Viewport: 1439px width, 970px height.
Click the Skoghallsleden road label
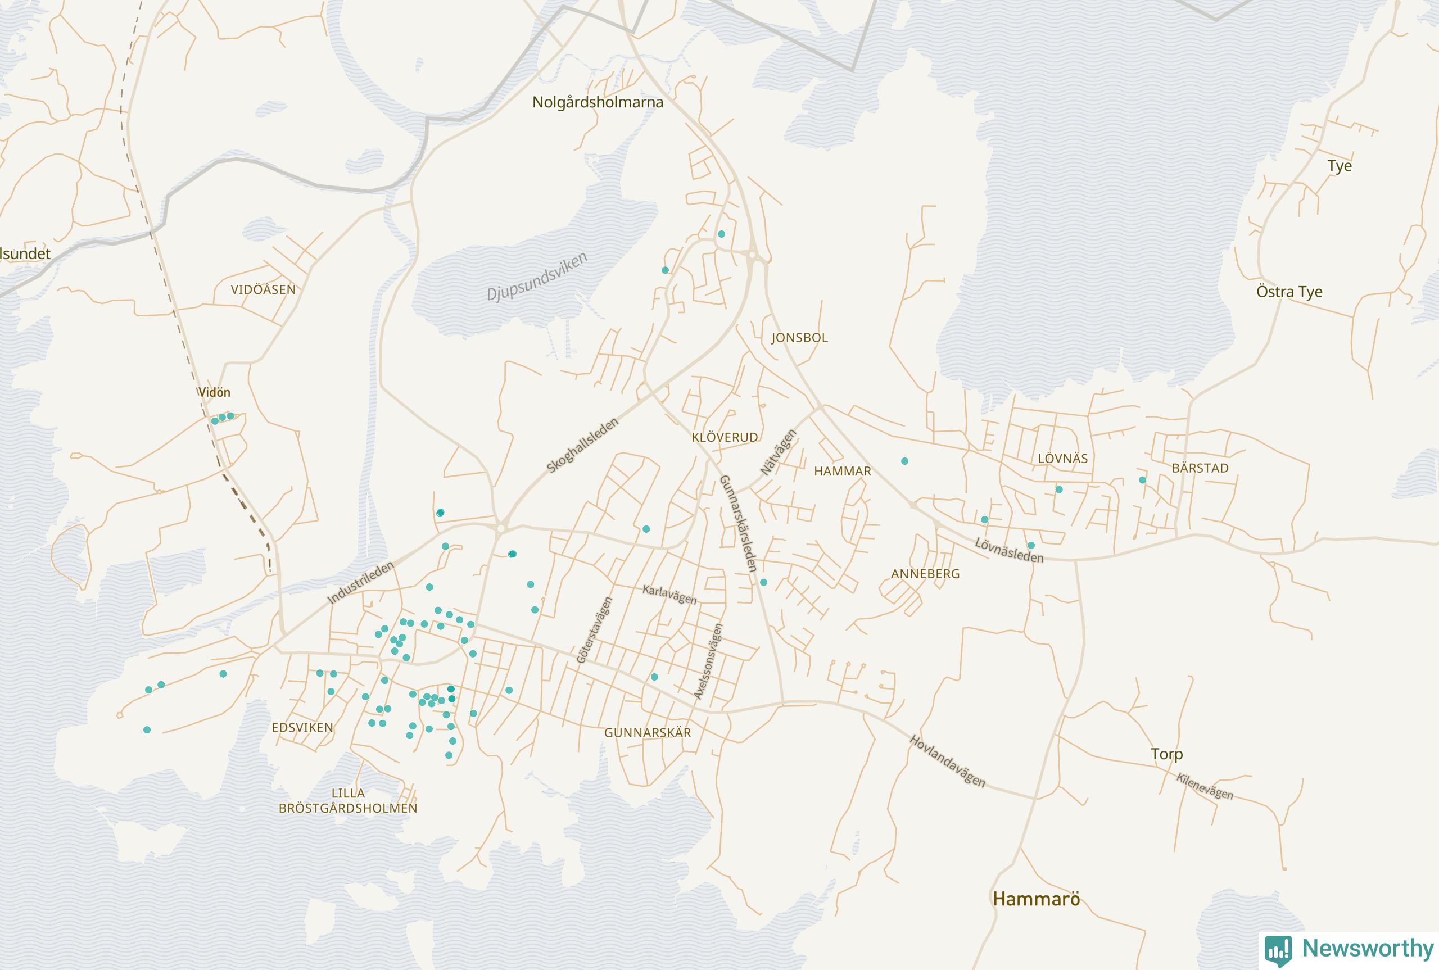[x=582, y=446]
